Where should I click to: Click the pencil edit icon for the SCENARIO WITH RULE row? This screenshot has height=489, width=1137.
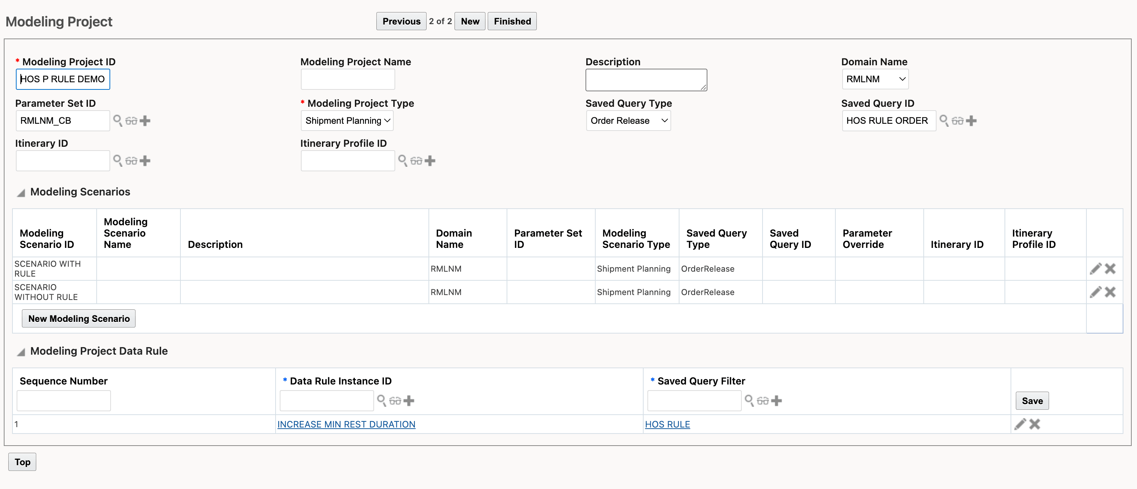pyautogui.click(x=1095, y=269)
